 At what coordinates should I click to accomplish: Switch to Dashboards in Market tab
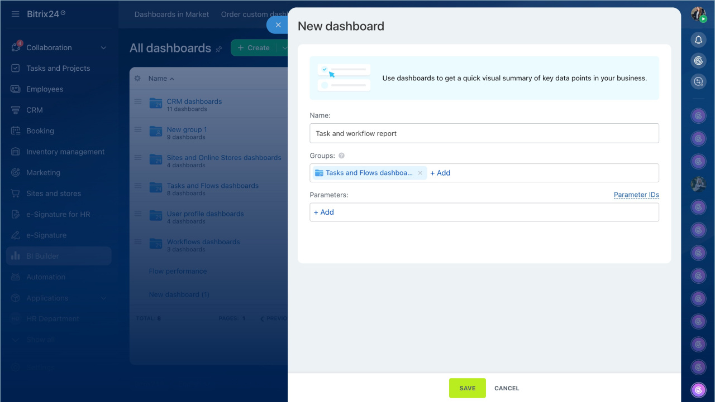coord(171,14)
